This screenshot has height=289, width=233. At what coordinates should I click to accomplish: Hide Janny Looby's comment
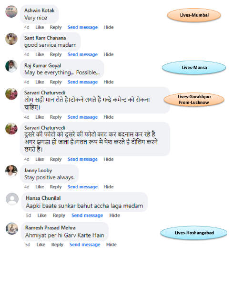(x=109, y=187)
